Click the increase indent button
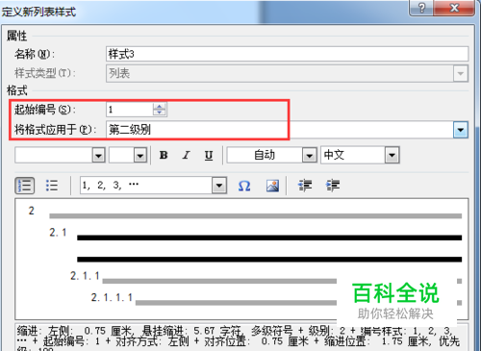The image size is (481, 351). tap(333, 186)
